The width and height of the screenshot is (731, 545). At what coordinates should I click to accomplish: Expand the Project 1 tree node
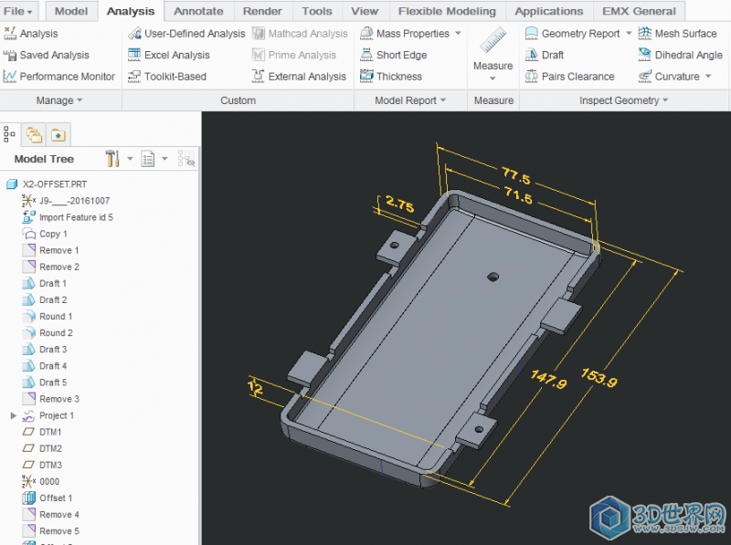click(x=14, y=415)
